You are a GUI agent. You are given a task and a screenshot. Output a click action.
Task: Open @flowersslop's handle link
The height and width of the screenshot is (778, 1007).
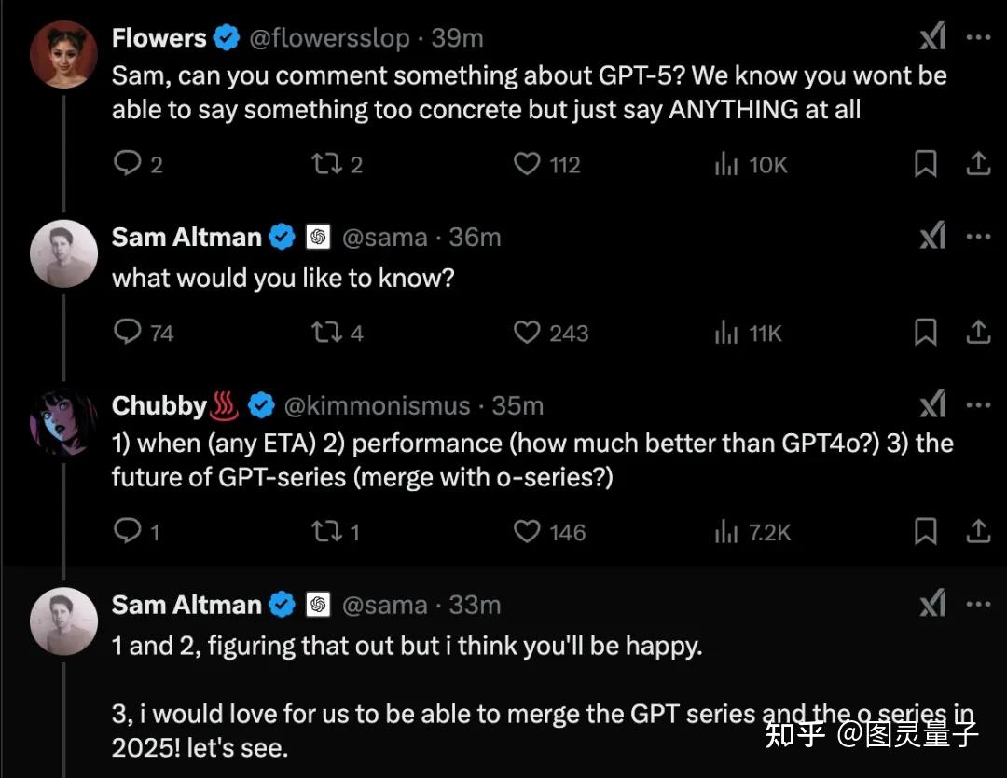[x=331, y=38]
